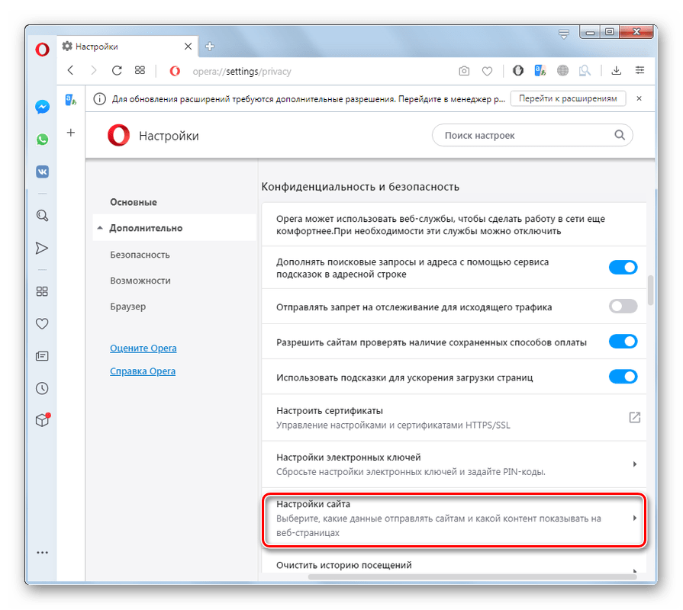Image resolution: width=683 pixels, height=610 pixels.
Task: Open translator extension icon in toolbar
Action: [540, 70]
